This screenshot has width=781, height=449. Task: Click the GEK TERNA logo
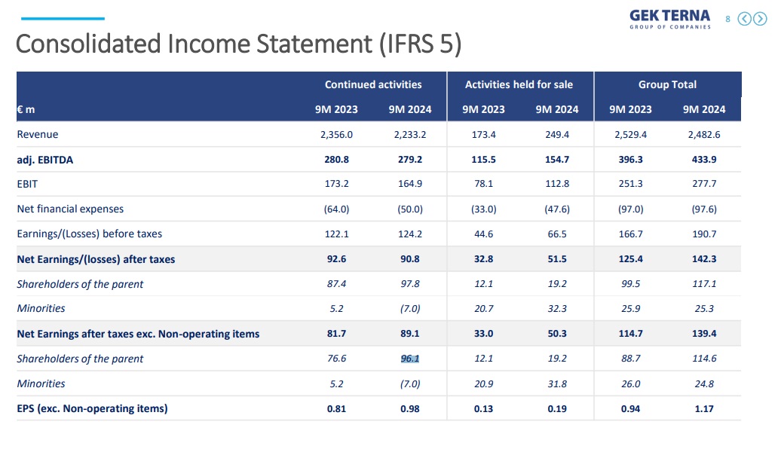pyautogui.click(x=669, y=18)
